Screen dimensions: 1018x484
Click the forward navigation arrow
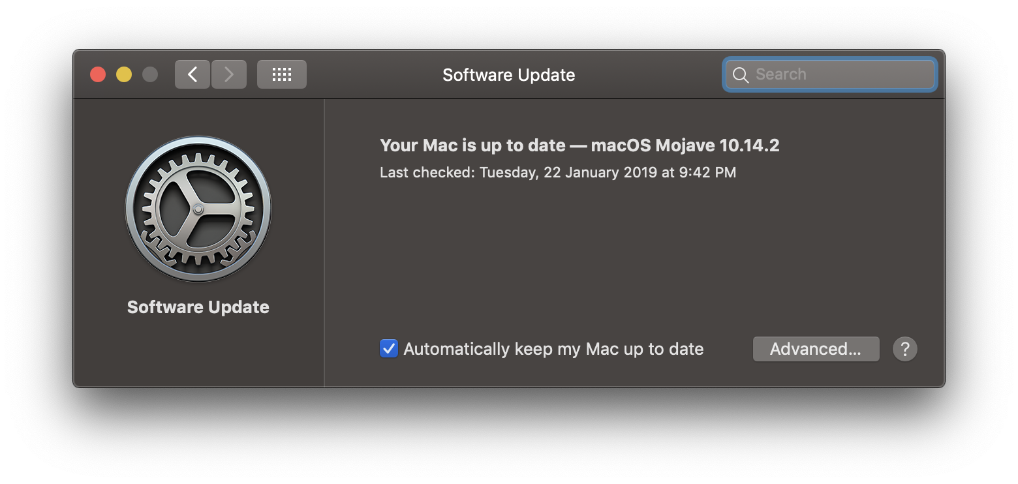(x=229, y=74)
